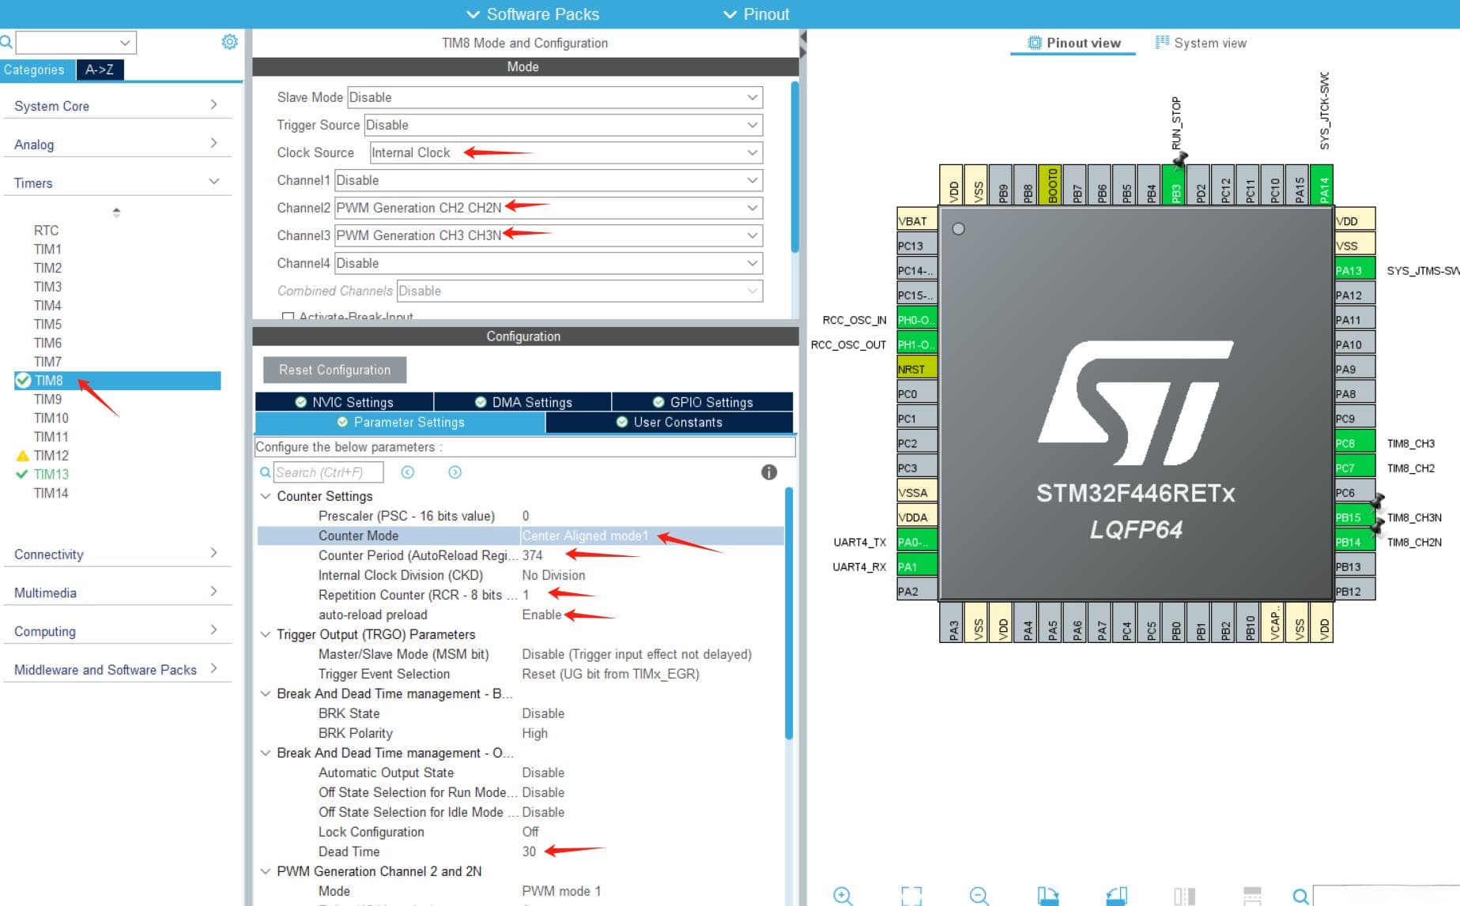Open the Channel4 dropdown
This screenshot has width=1460, height=906.
(549, 263)
